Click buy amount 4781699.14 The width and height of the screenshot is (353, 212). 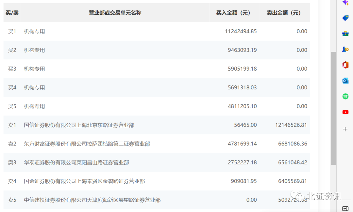coord(242,144)
